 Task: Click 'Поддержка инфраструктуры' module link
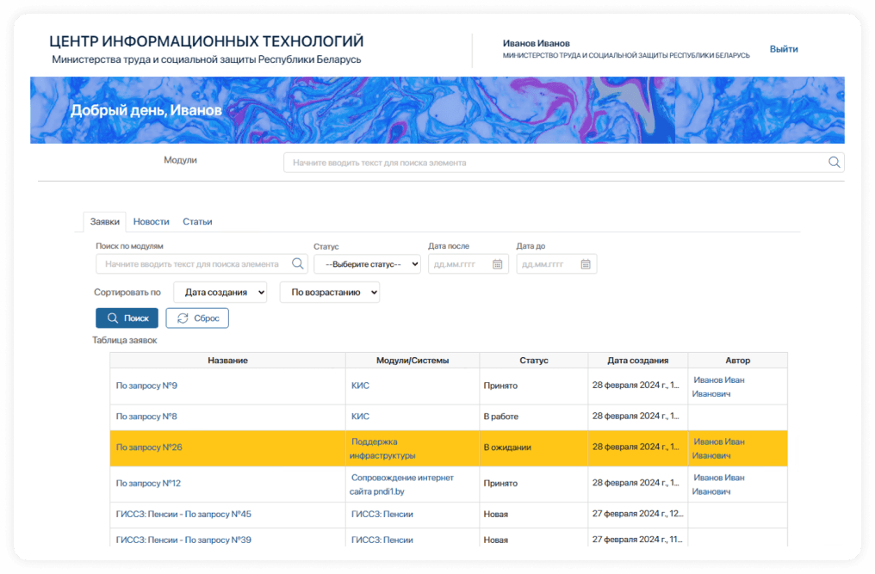(382, 448)
